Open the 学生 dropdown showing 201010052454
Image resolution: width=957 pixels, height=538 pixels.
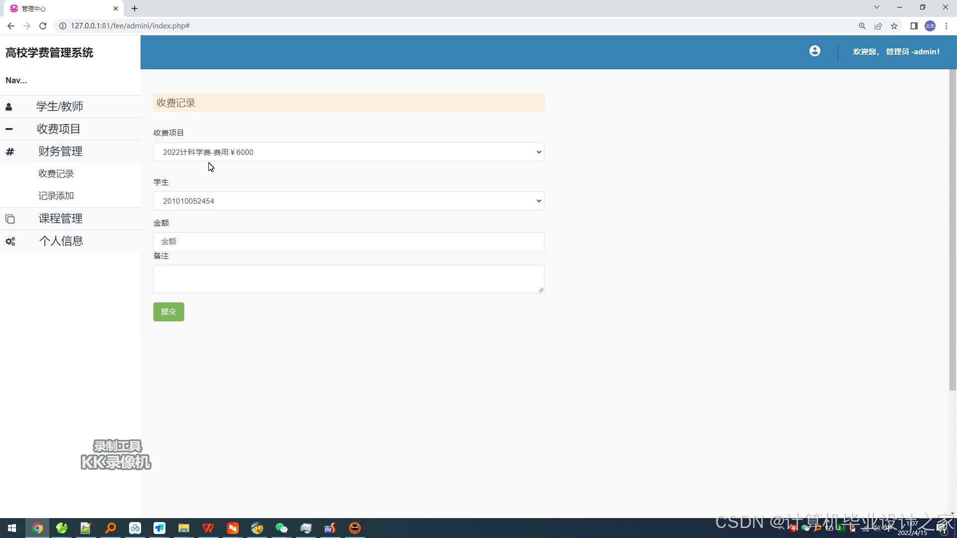pyautogui.click(x=348, y=201)
